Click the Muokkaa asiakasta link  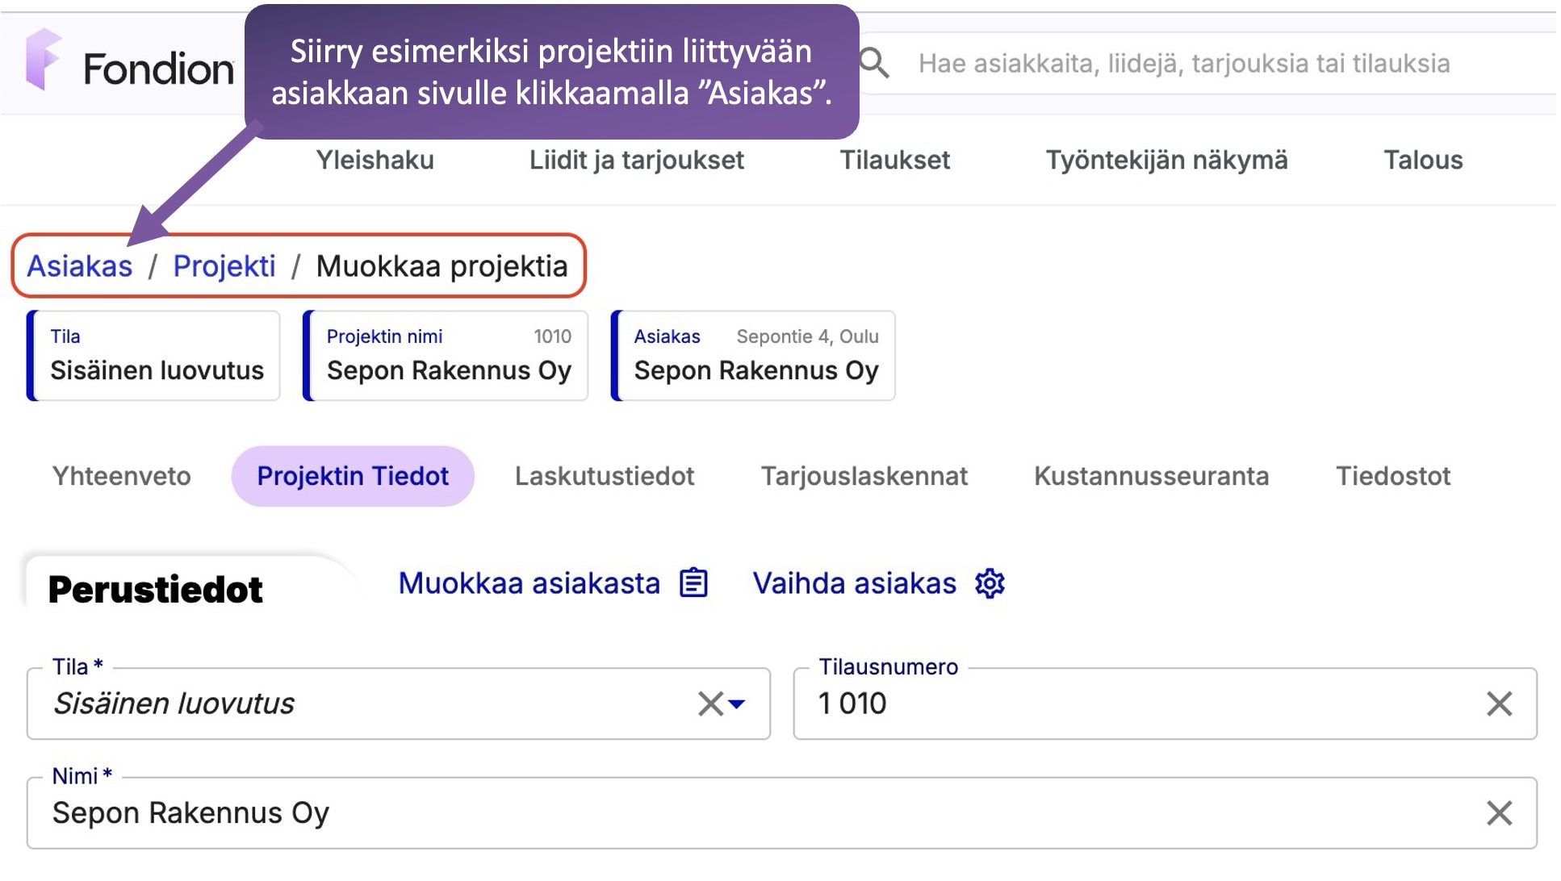point(529,582)
